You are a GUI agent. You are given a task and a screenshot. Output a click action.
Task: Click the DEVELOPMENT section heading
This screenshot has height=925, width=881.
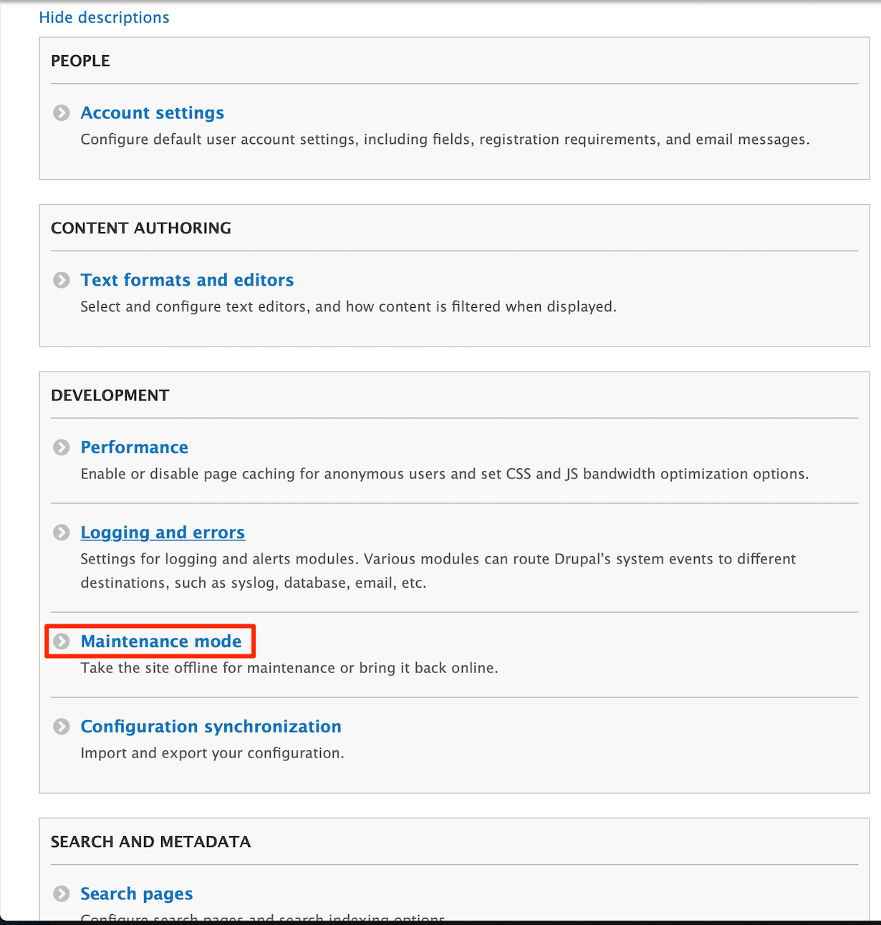(x=110, y=396)
